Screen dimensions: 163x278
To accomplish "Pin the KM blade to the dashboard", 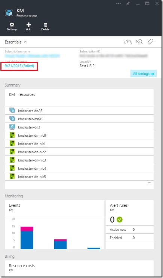I will (x=128, y=3).
